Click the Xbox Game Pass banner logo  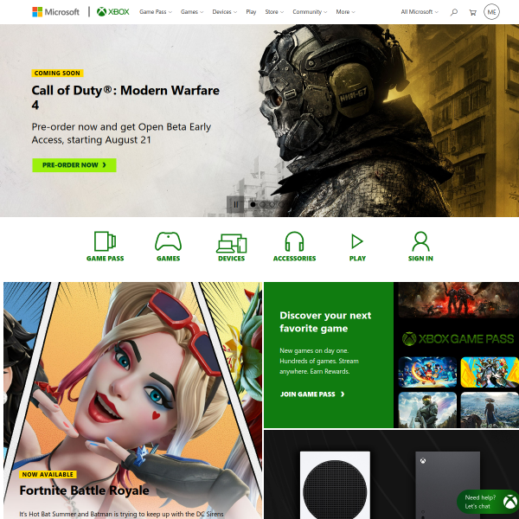pos(458,339)
